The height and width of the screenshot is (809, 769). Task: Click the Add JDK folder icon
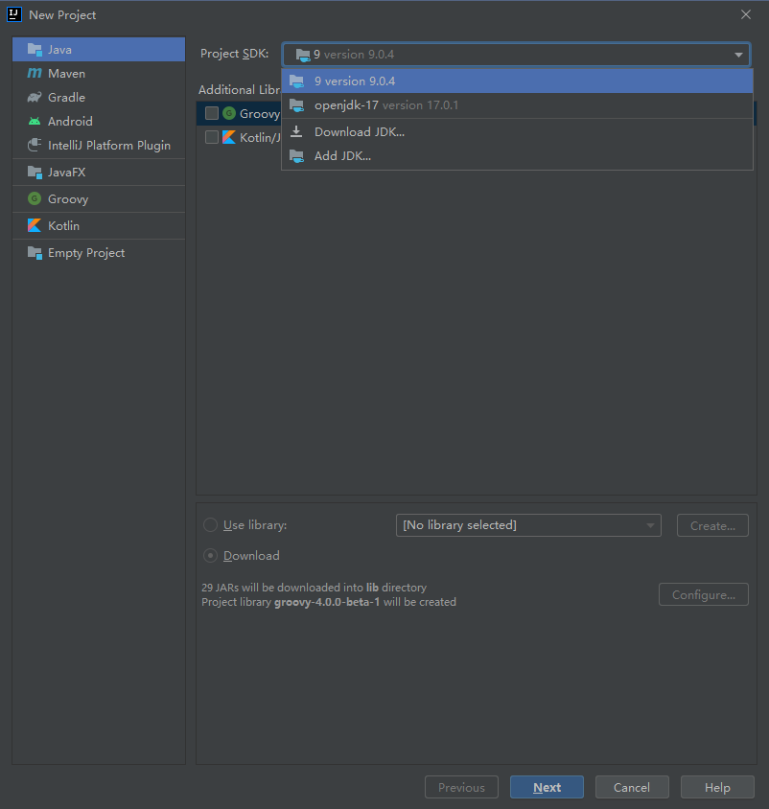pos(296,156)
